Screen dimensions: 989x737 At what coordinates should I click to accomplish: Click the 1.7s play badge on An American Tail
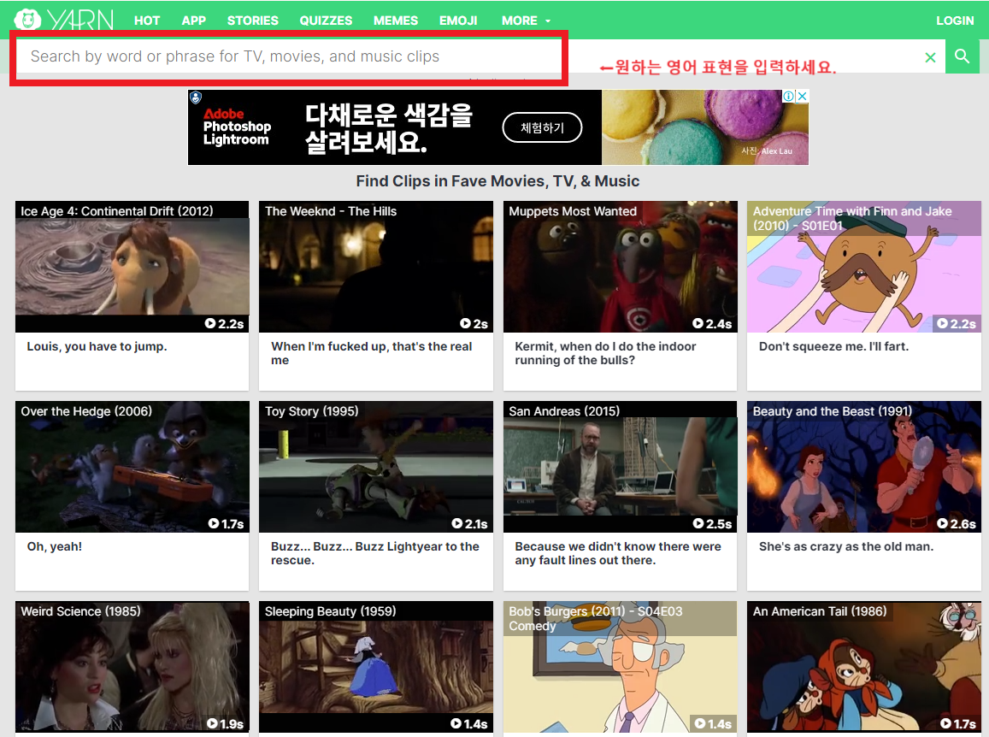[x=958, y=724]
